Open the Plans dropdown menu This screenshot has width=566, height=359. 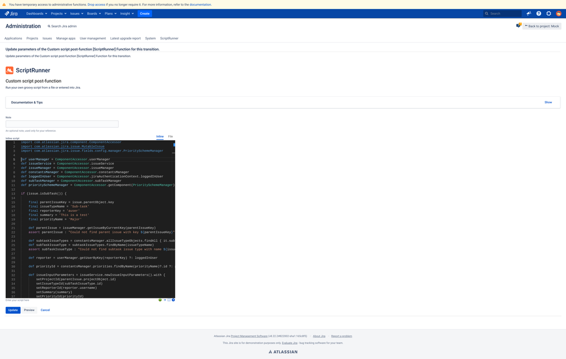pyautogui.click(x=110, y=14)
